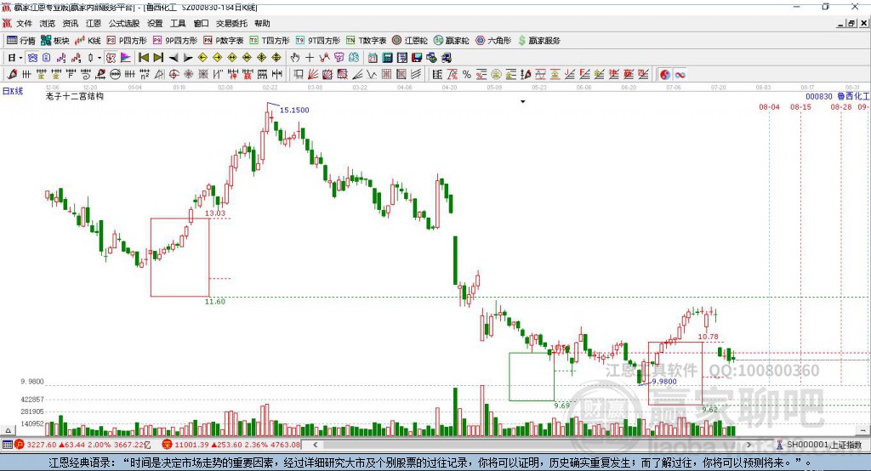This screenshot has width=871, height=471.
Task: Open 赢家服务 with the dollar icon
Action: [538, 41]
